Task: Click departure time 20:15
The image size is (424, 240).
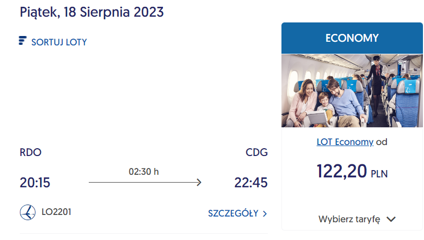Action: [x=35, y=183]
